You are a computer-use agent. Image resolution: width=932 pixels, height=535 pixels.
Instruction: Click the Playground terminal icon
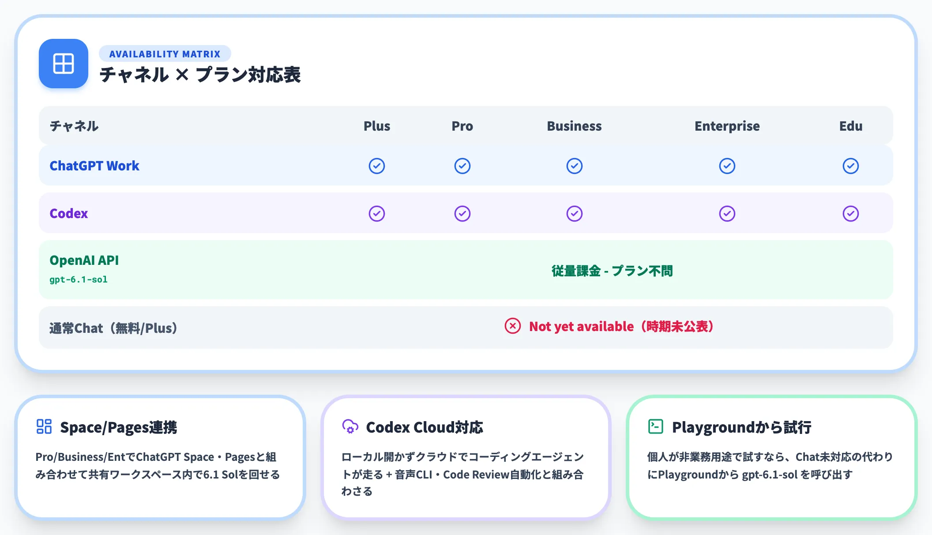656,426
